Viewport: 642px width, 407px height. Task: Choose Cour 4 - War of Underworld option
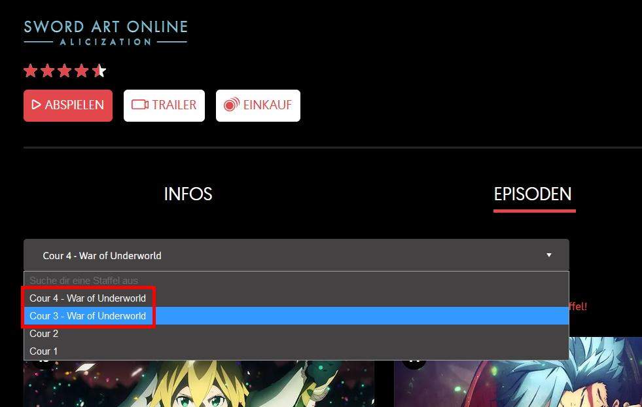coord(296,298)
